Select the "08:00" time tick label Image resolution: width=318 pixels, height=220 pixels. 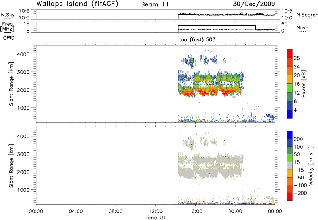click(116, 212)
